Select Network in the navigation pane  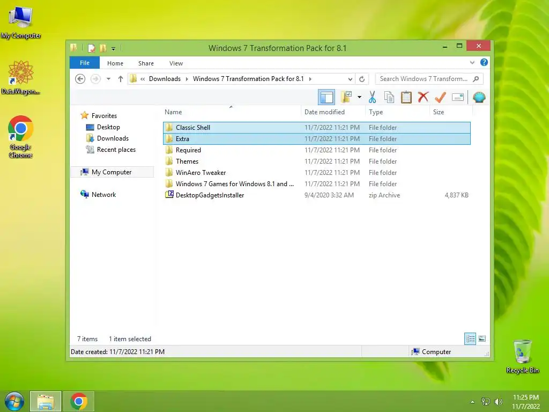[x=99, y=194]
